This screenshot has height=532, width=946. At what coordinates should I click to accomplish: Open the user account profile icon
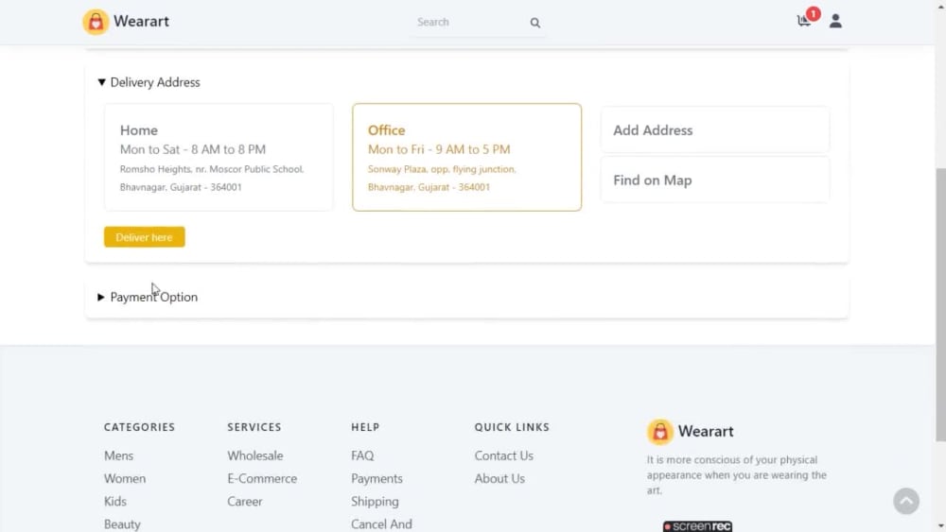(835, 22)
